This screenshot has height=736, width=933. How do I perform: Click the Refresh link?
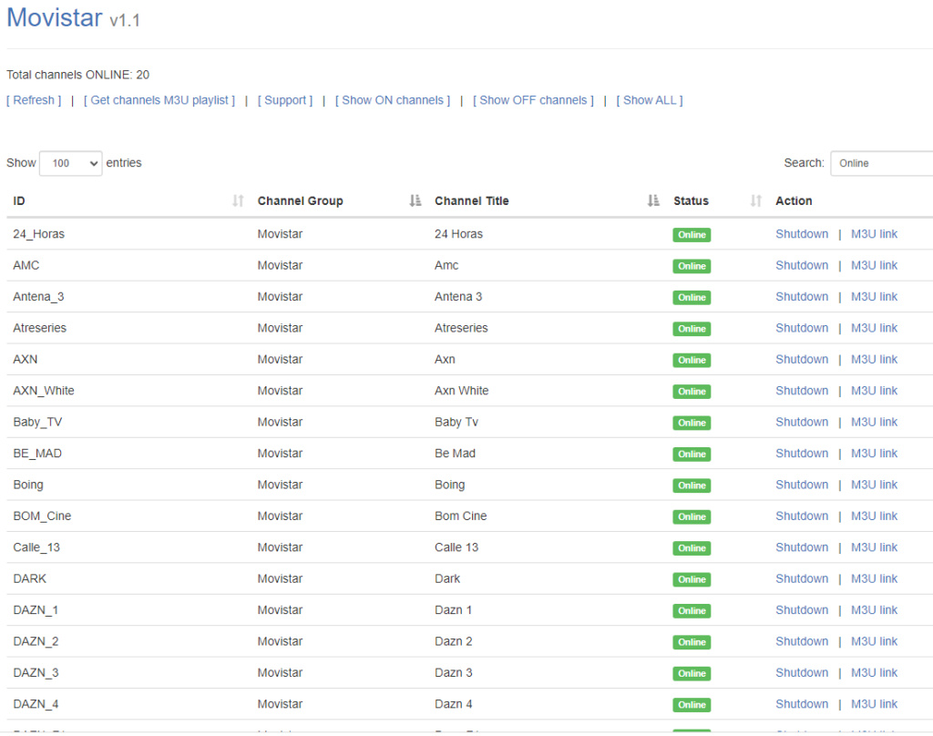pos(34,100)
